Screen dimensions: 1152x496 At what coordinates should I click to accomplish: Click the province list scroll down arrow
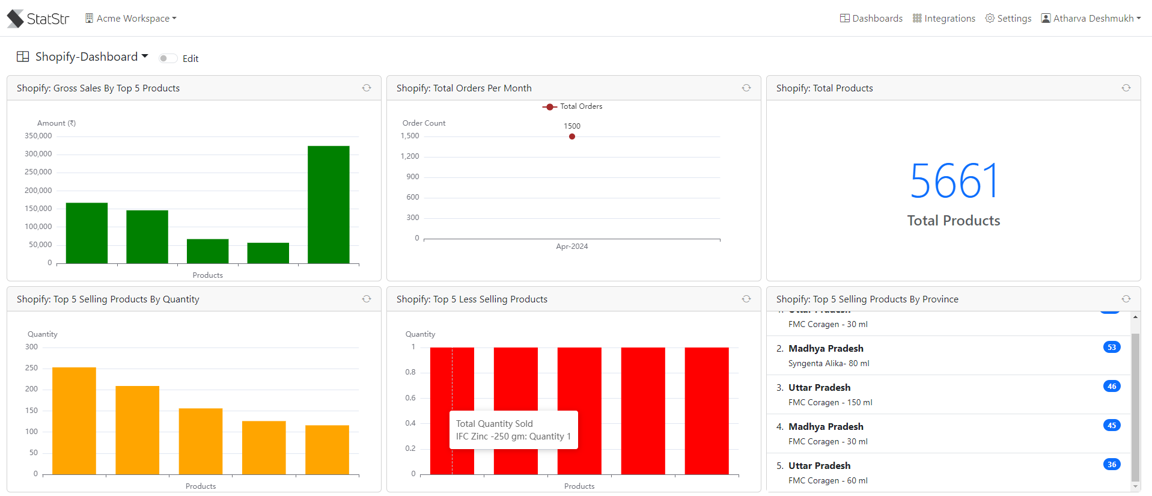pyautogui.click(x=1135, y=486)
